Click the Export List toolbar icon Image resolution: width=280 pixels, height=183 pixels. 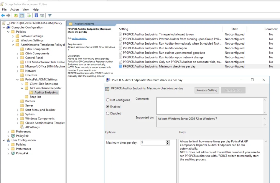click(29, 16)
